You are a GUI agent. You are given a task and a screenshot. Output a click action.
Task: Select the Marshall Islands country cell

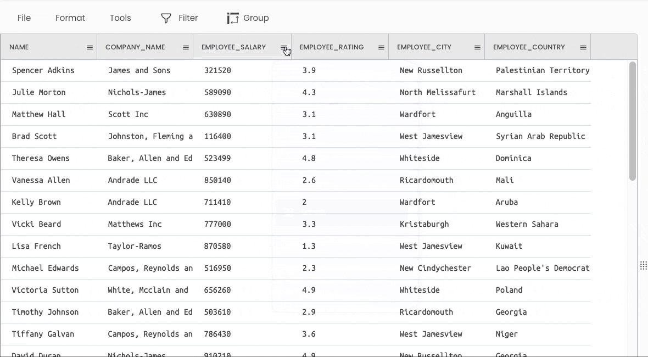[531, 92]
